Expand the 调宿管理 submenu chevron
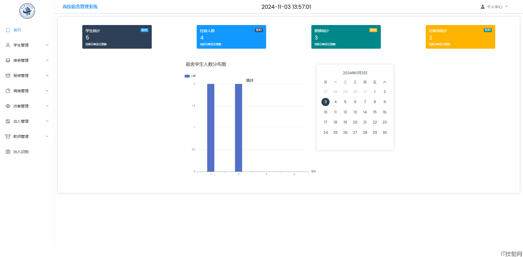This screenshot has width=523, height=257. 47,91
